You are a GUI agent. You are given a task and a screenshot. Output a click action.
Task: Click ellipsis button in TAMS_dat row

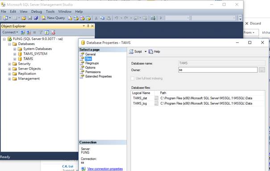(156, 98)
